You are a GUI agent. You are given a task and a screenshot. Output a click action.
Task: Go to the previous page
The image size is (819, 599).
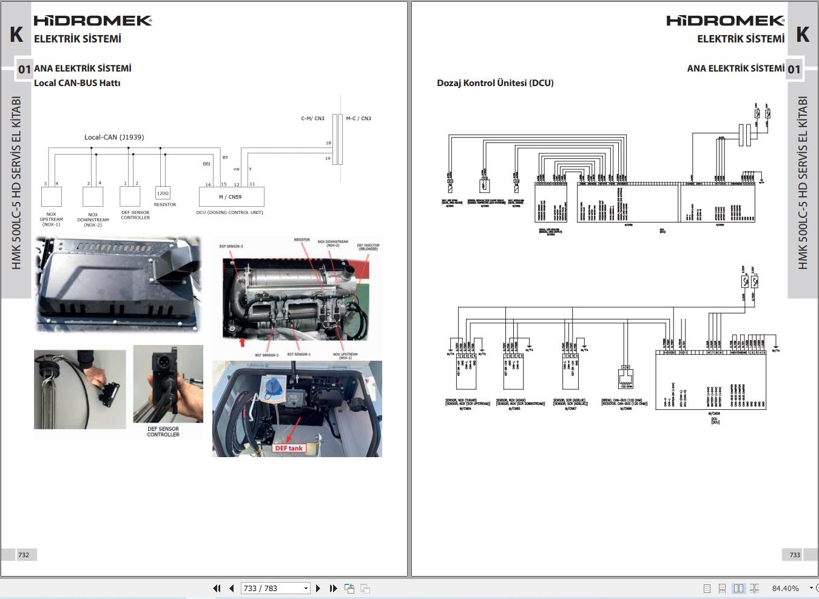point(232,588)
